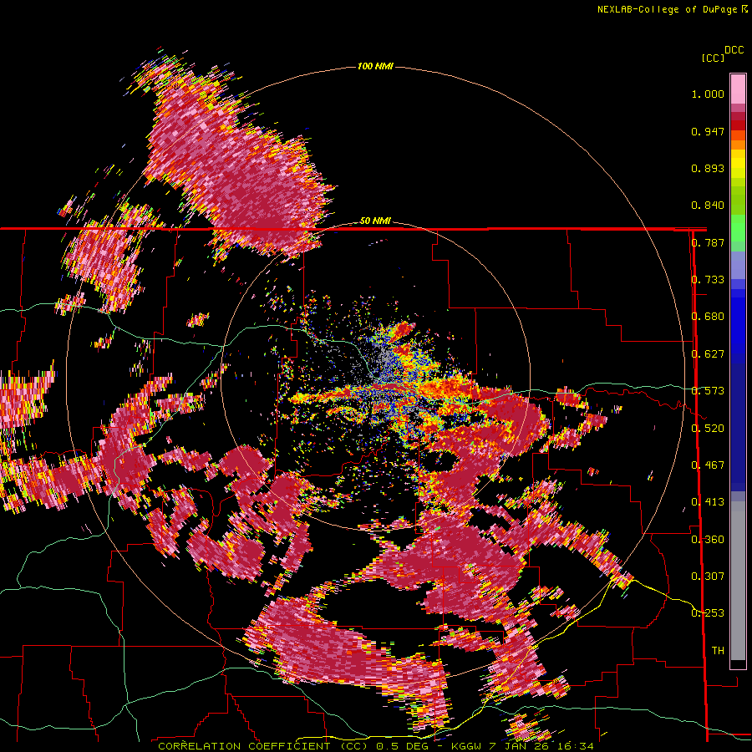Image resolution: width=752 pixels, height=752 pixels.
Task: Select the 0.627 legend value
Action: (x=708, y=354)
